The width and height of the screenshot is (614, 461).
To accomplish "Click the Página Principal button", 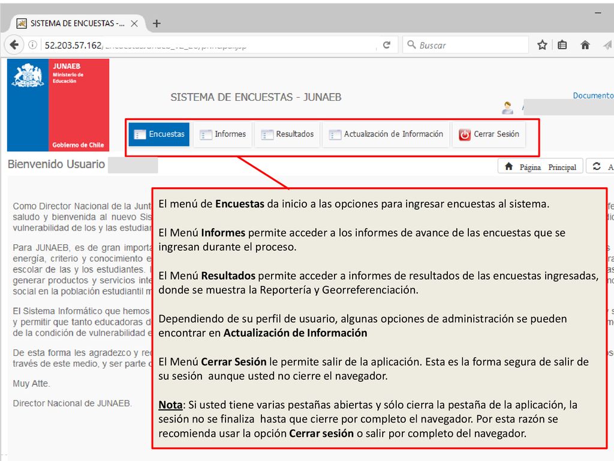I will [540, 166].
